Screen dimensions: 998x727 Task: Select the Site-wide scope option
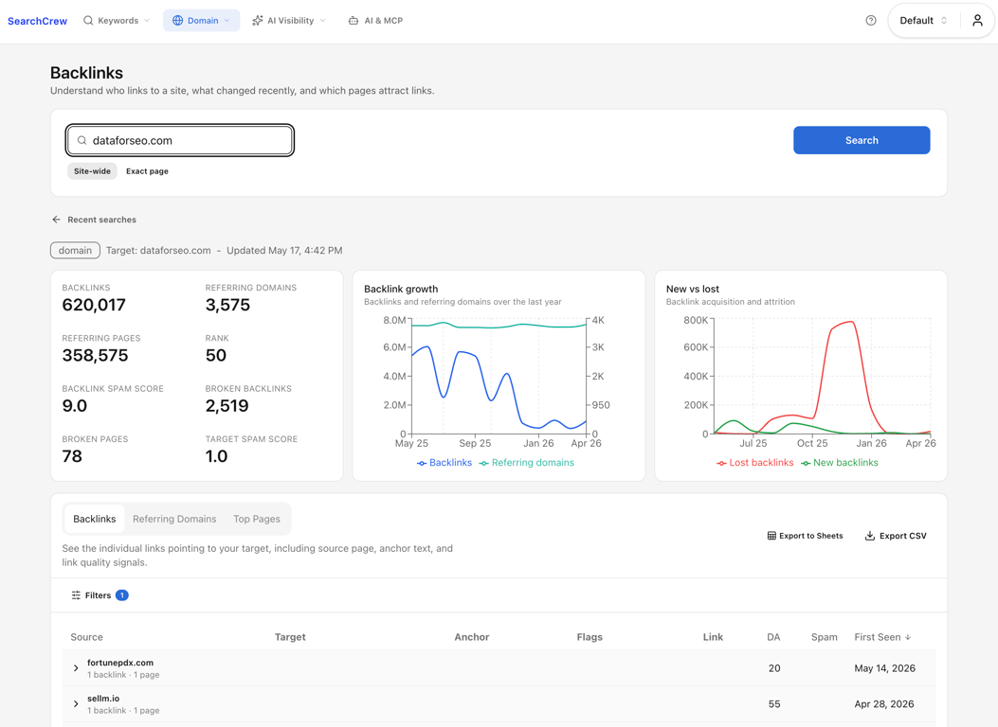92,171
